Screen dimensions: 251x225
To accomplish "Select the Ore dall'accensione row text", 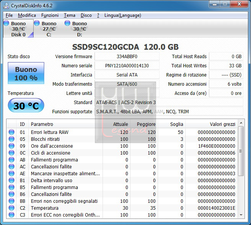I will 52,146.
